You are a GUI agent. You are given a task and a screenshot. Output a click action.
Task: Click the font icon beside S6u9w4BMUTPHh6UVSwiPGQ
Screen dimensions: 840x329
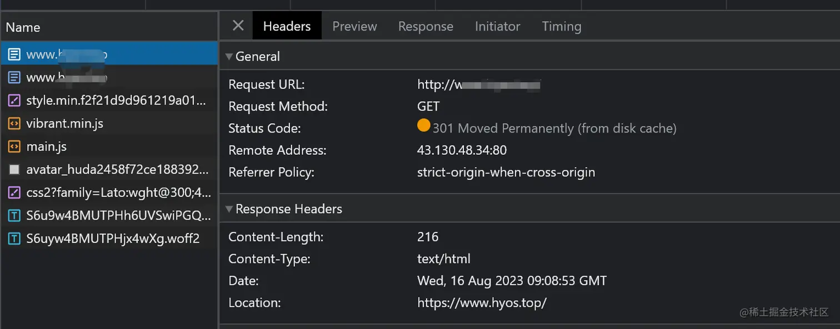click(x=14, y=216)
